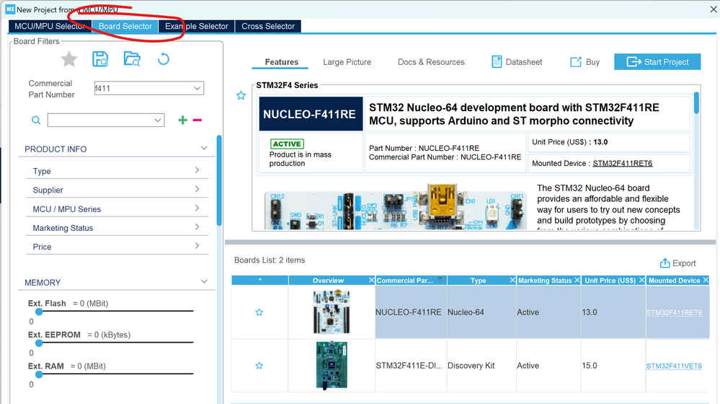Select the NUCLEO-F411RE part number cell
This screenshot has width=720, height=404.
click(x=411, y=312)
